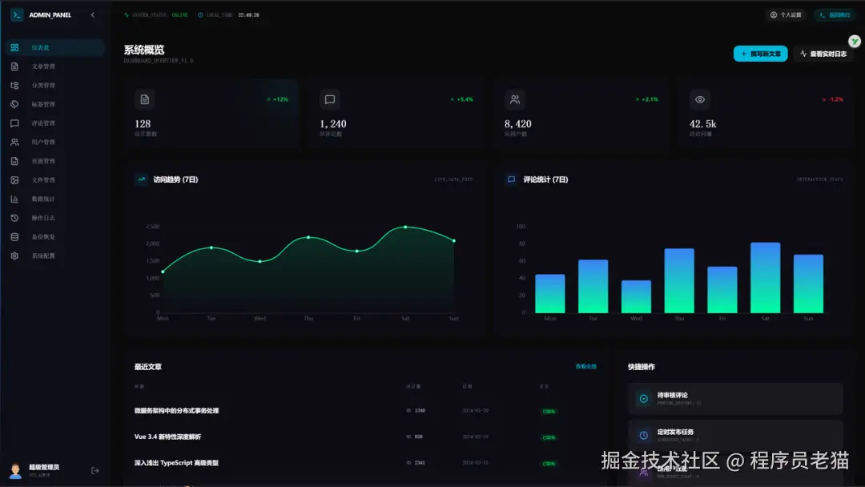Click the document icon on the 128 stat card
Viewport: 865px width, 487px height.
coord(144,99)
